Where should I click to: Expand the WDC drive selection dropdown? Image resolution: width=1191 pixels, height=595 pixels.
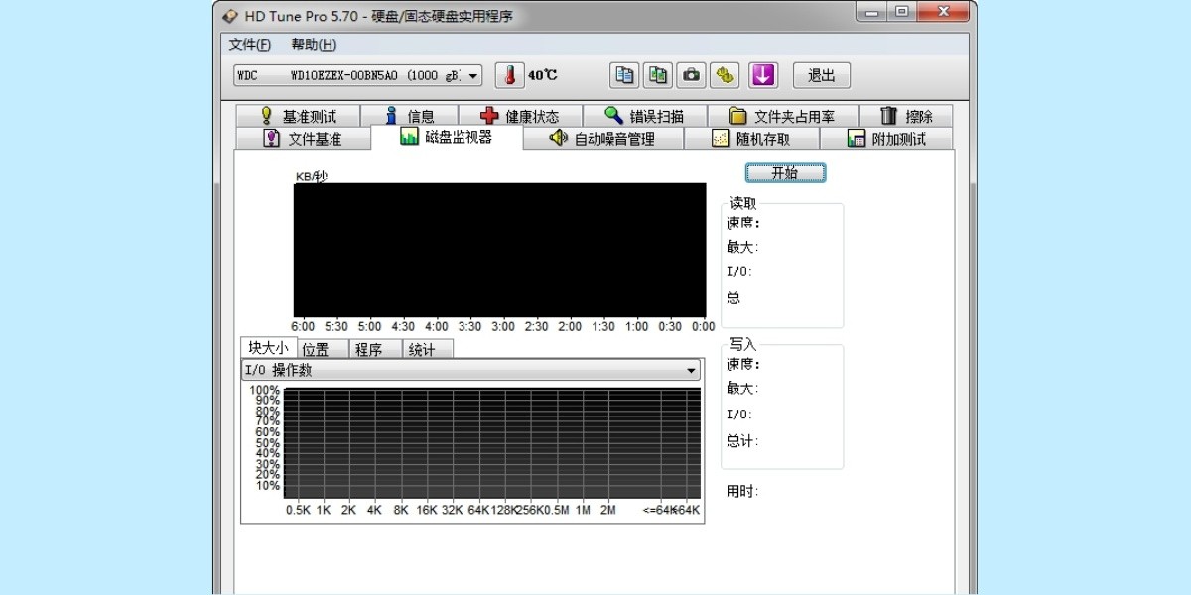[473, 75]
